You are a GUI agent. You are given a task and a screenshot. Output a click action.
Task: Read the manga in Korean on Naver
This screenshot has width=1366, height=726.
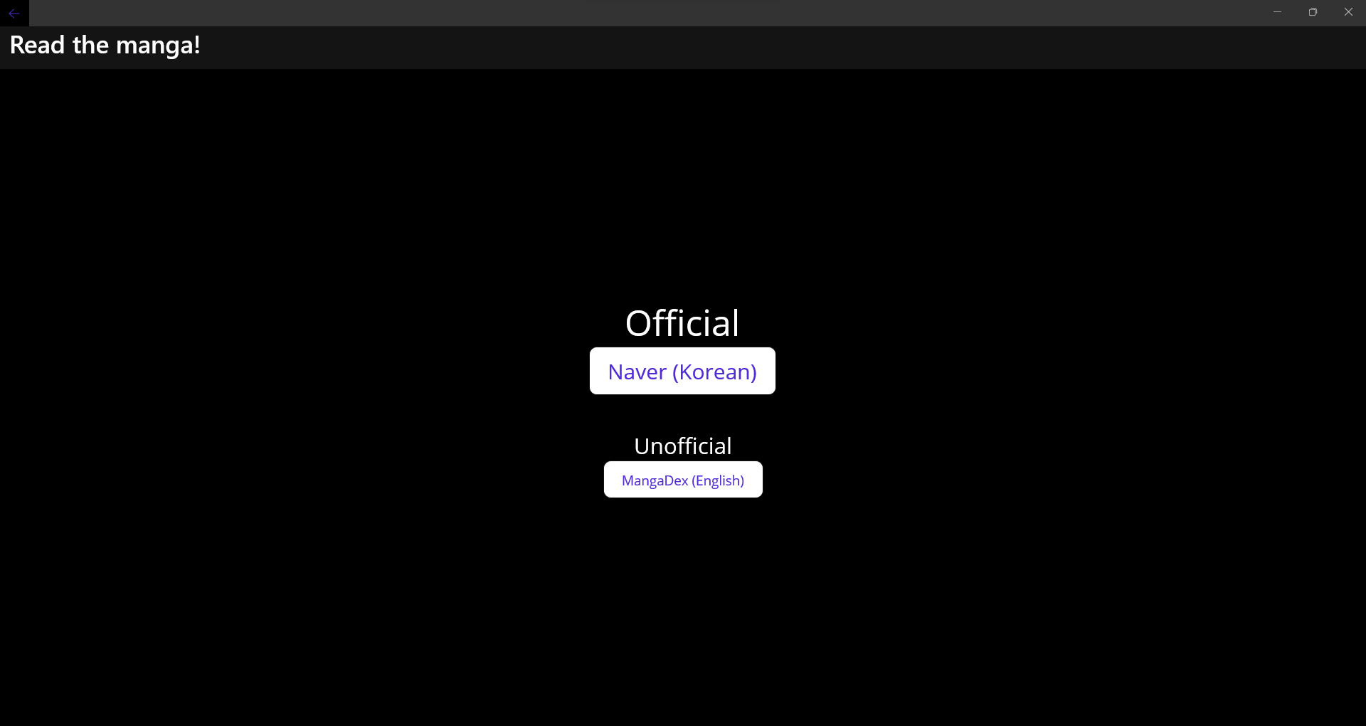point(682,371)
